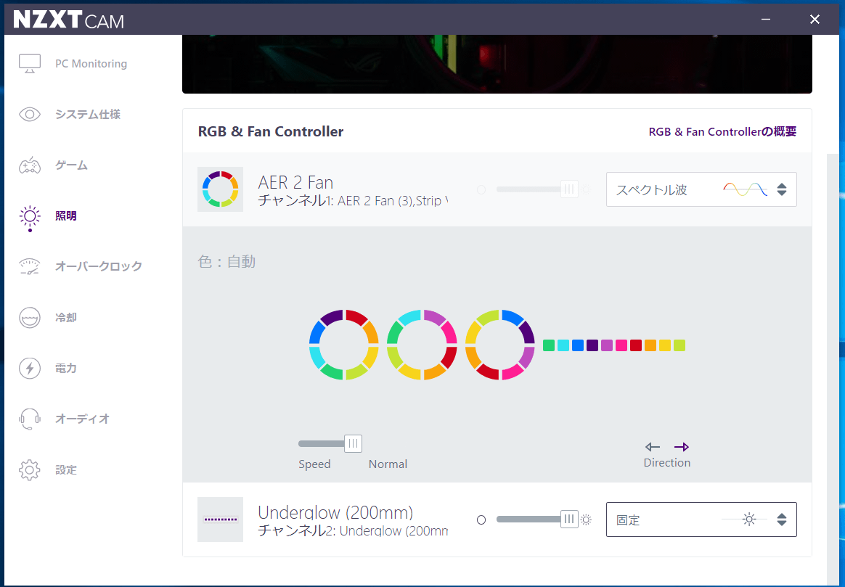845x587 pixels.
Task: Click the rightmost fan ring preview beside the strip
Action: tap(500, 345)
